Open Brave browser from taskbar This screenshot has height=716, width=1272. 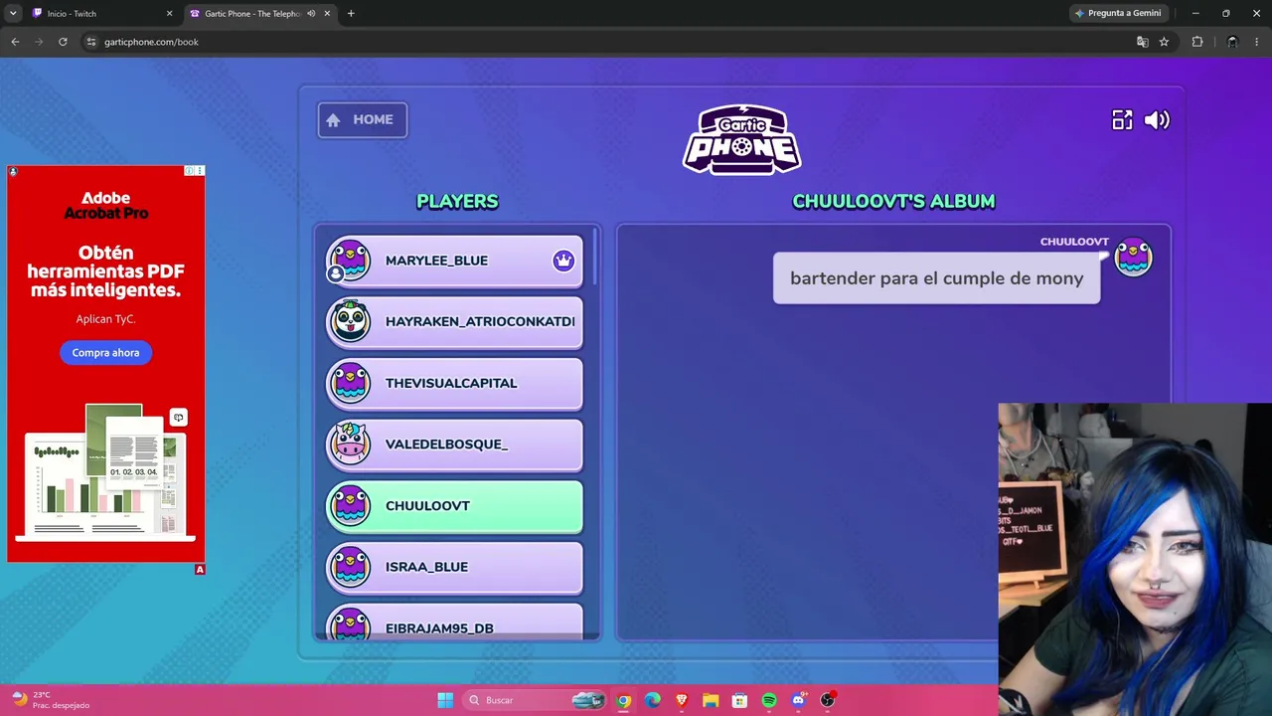click(x=682, y=700)
